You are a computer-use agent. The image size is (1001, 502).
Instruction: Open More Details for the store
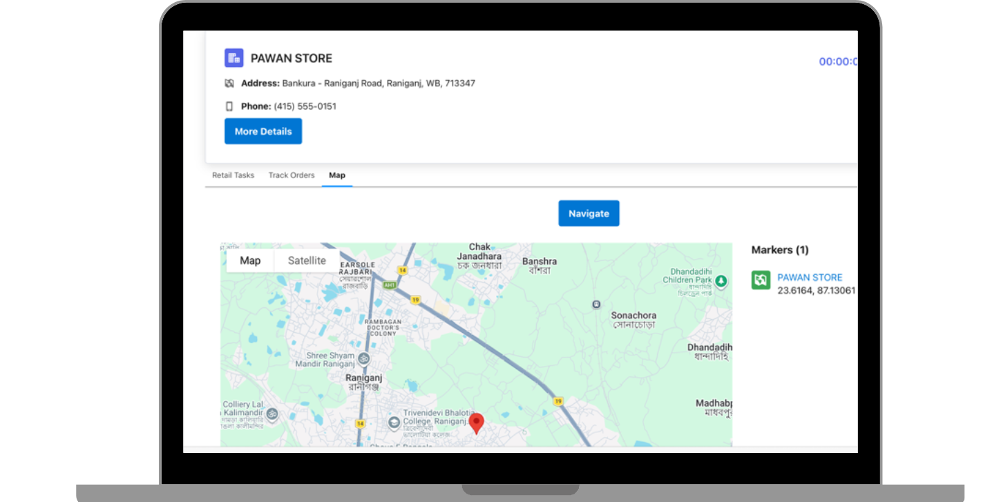point(263,131)
